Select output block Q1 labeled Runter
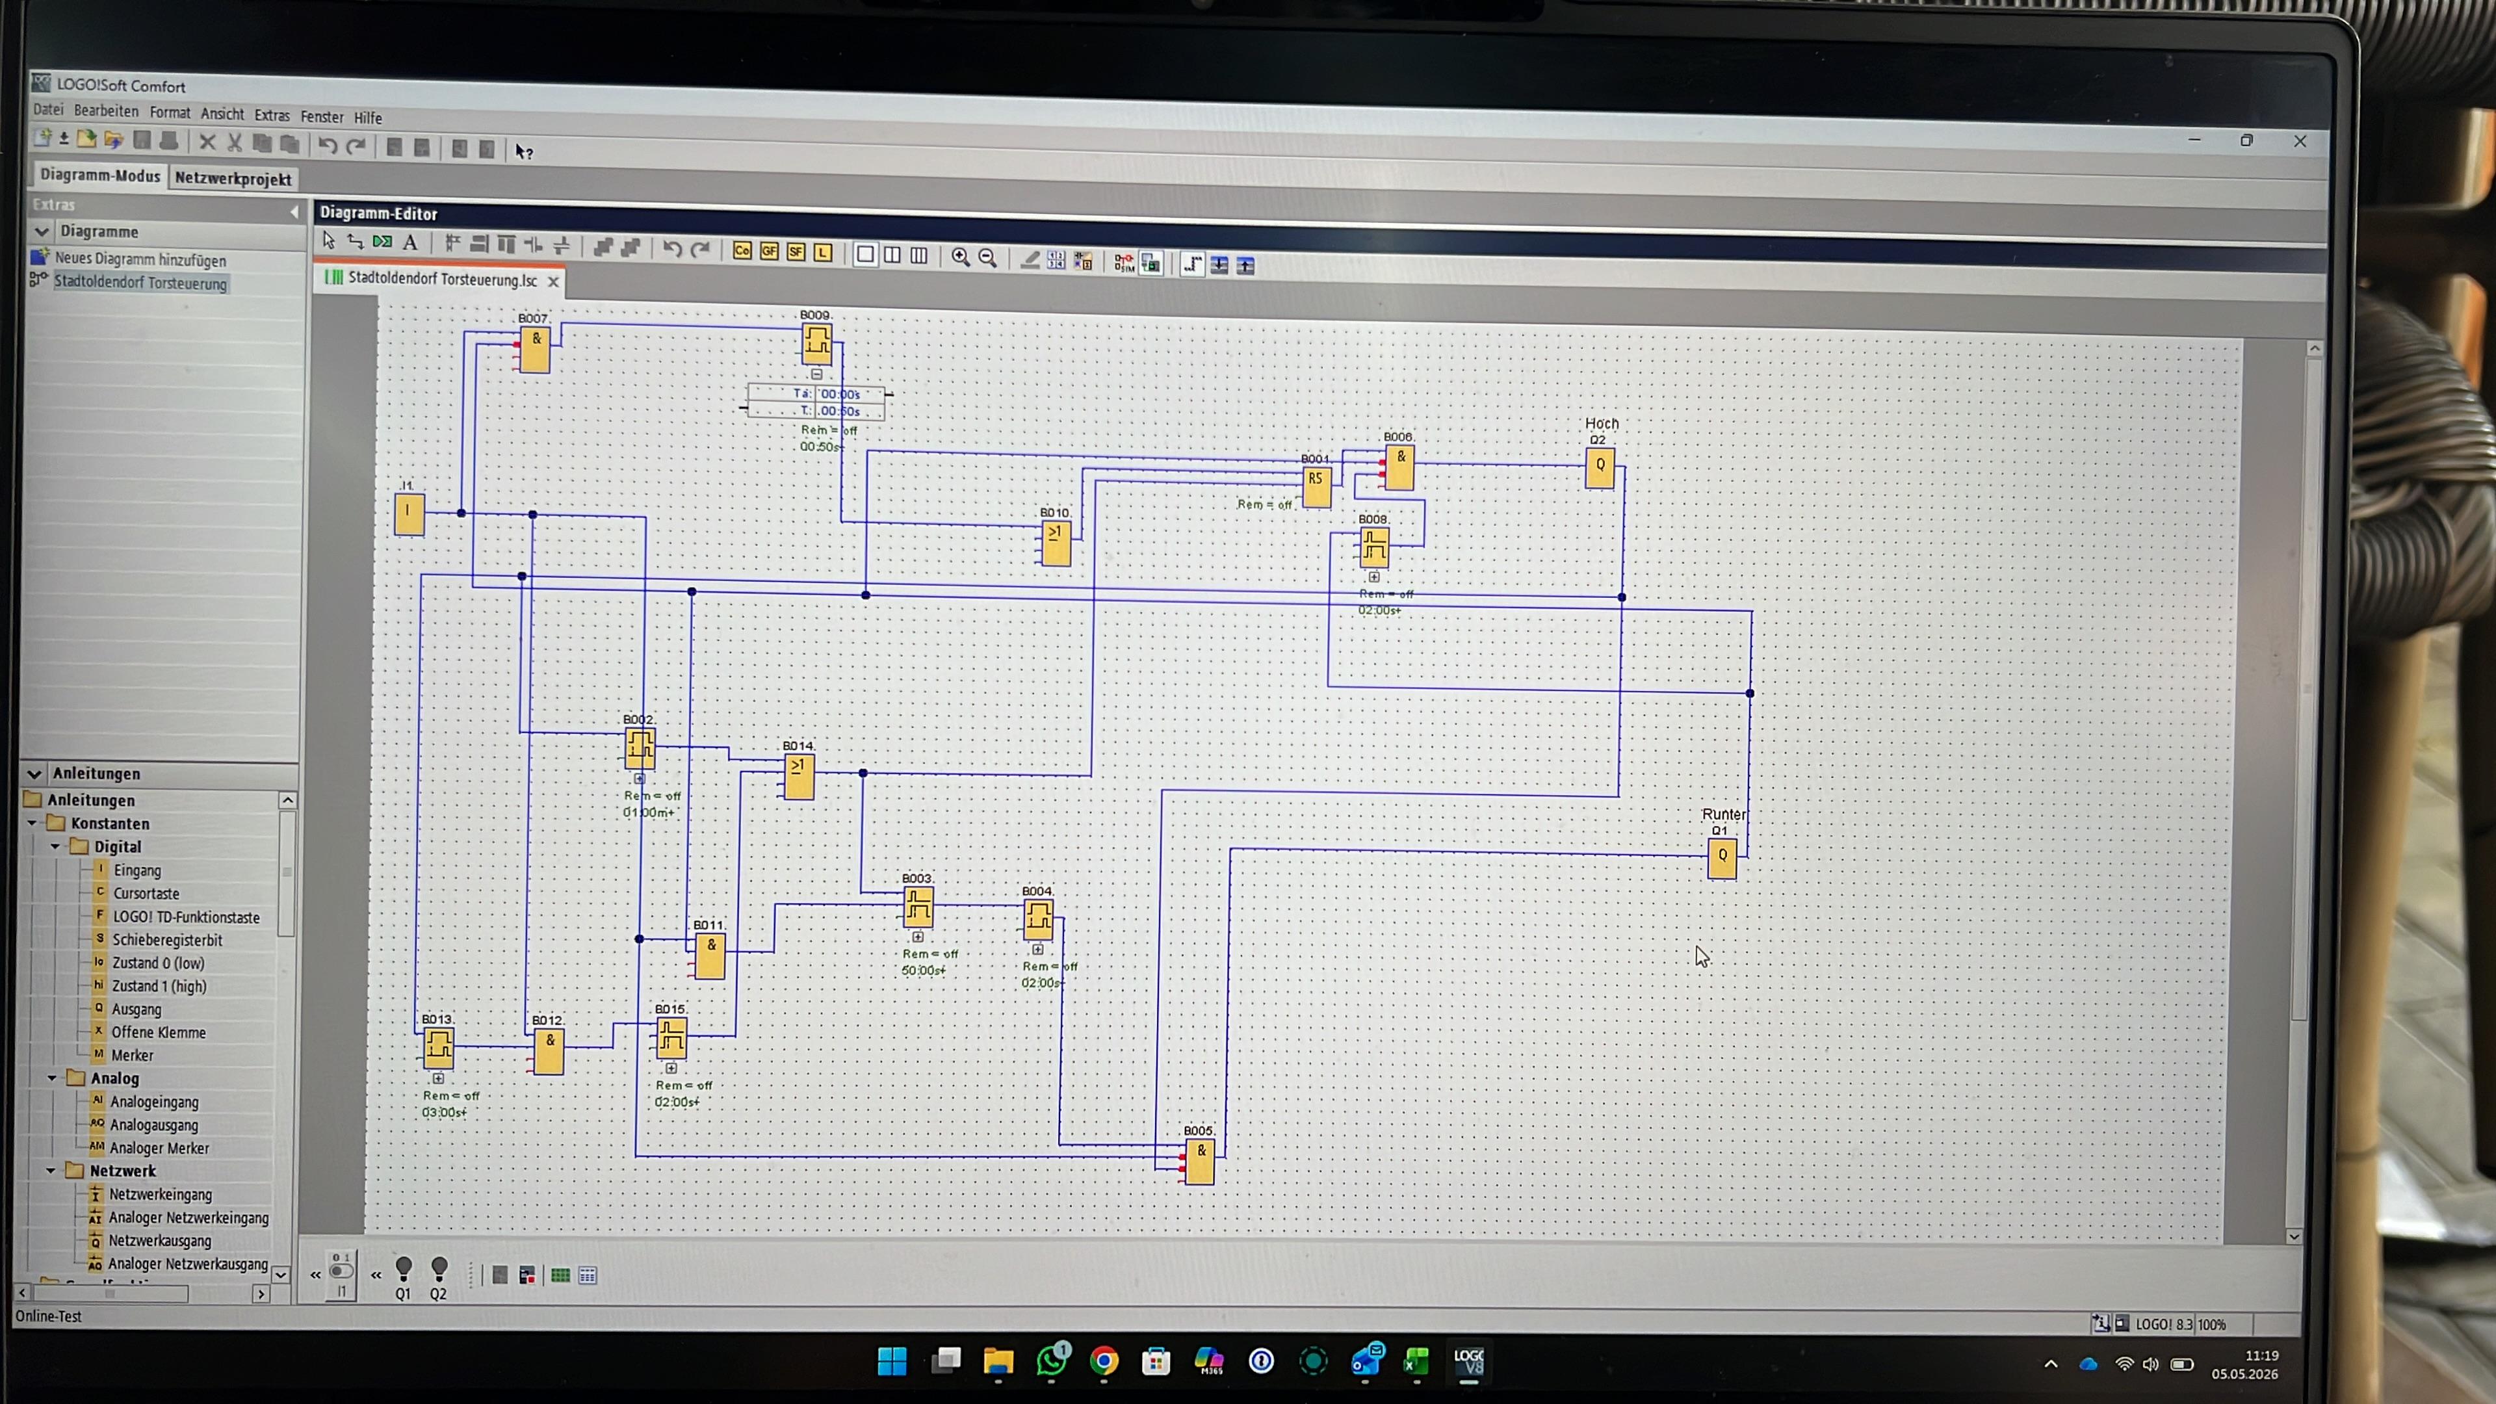 [x=1722, y=859]
